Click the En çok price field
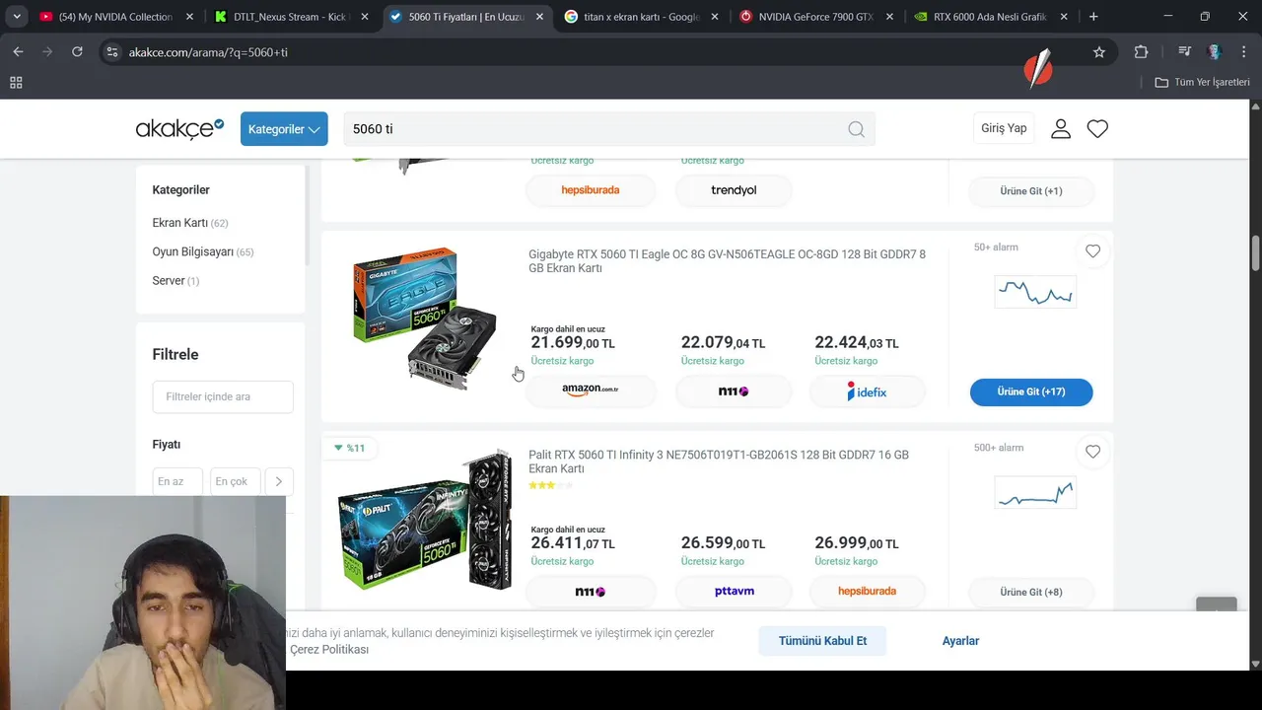 (236, 481)
